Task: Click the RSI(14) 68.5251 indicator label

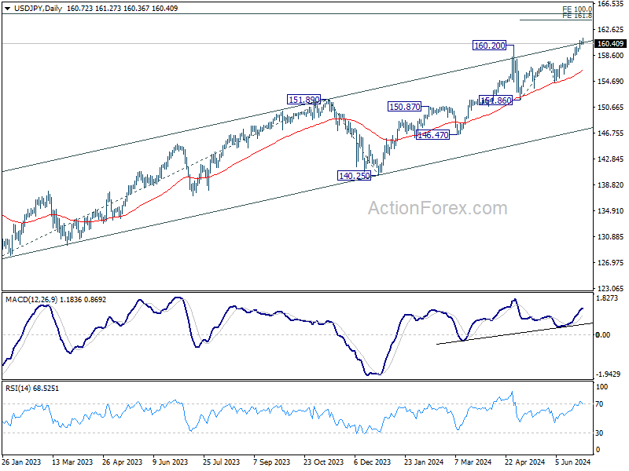Action: [x=31, y=388]
